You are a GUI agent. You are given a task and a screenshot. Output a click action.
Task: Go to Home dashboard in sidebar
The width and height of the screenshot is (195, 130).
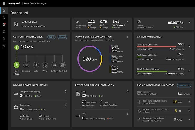pos(4,11)
